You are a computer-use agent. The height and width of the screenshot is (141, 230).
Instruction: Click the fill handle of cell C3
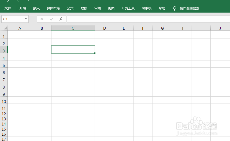[x=95, y=53]
